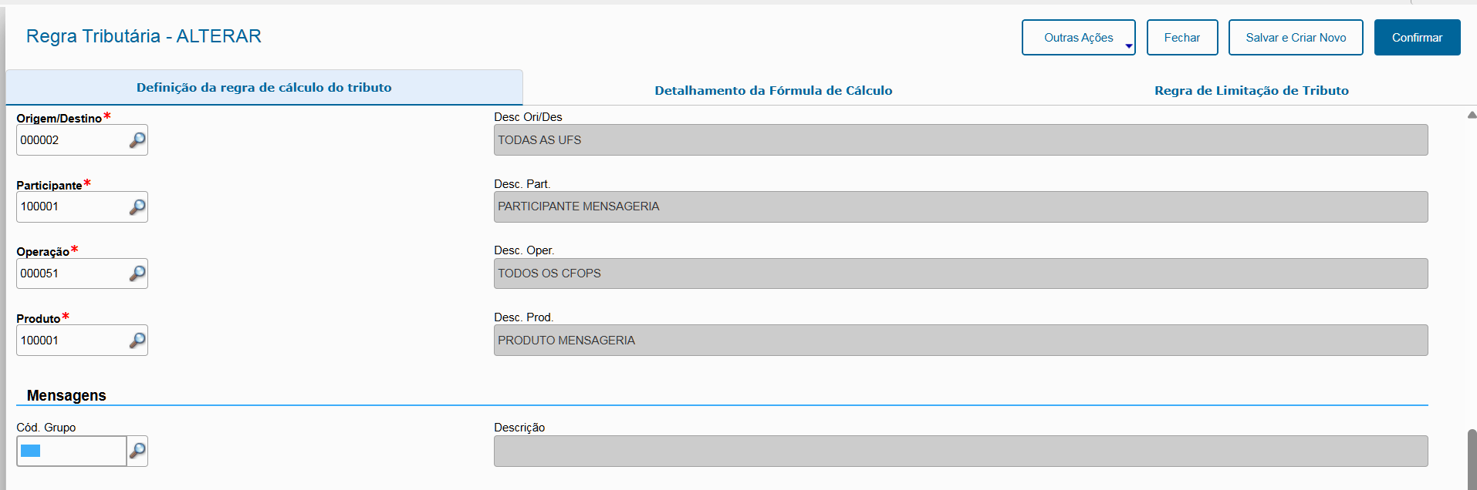Click the Produto search magnifier icon

[x=137, y=341]
